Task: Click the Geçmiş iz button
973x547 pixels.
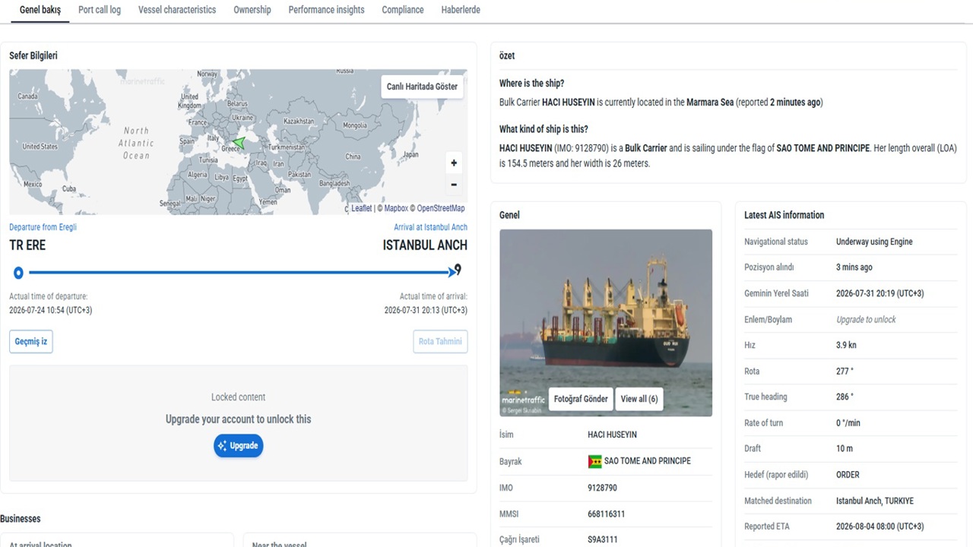Action: 31,342
